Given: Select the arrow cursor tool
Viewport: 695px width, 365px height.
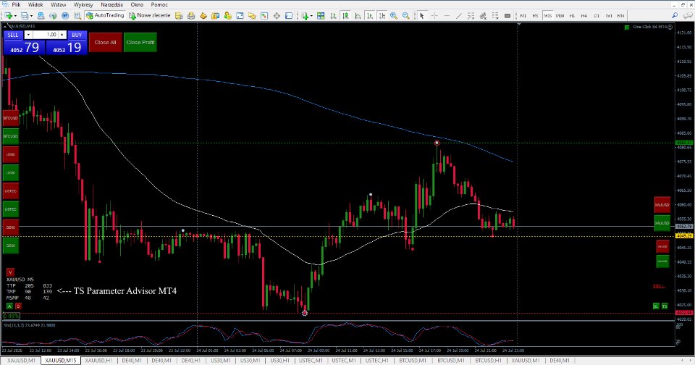Looking at the screenshot, I should click(x=421, y=15).
